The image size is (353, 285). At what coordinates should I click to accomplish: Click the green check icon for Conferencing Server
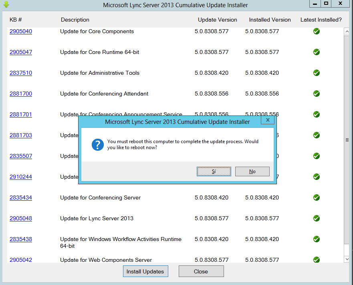316,197
